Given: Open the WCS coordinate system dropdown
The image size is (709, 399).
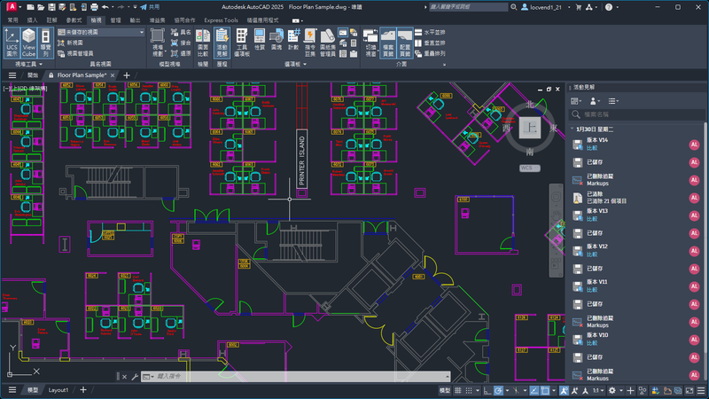Looking at the screenshot, I should (x=529, y=168).
